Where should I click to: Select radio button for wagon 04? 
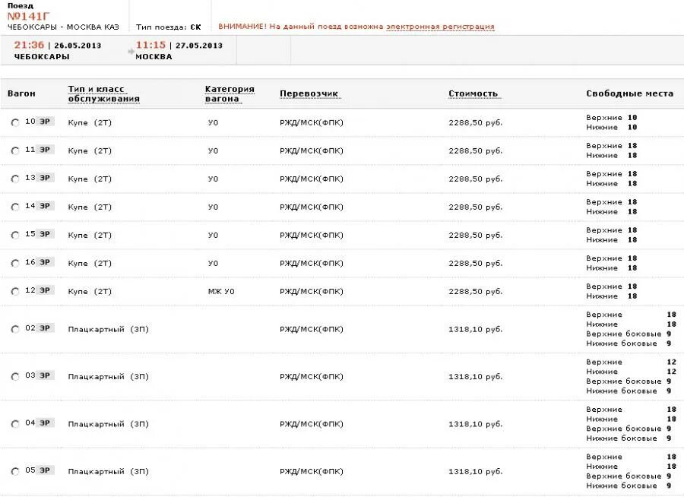[15, 424]
